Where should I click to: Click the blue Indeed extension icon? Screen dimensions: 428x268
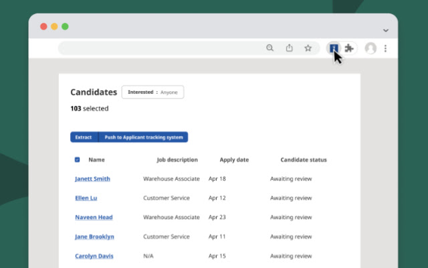point(334,48)
